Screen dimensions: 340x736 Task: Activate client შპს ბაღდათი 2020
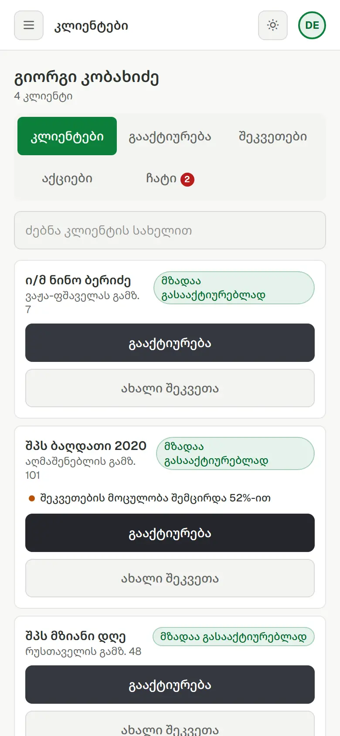coord(170,533)
